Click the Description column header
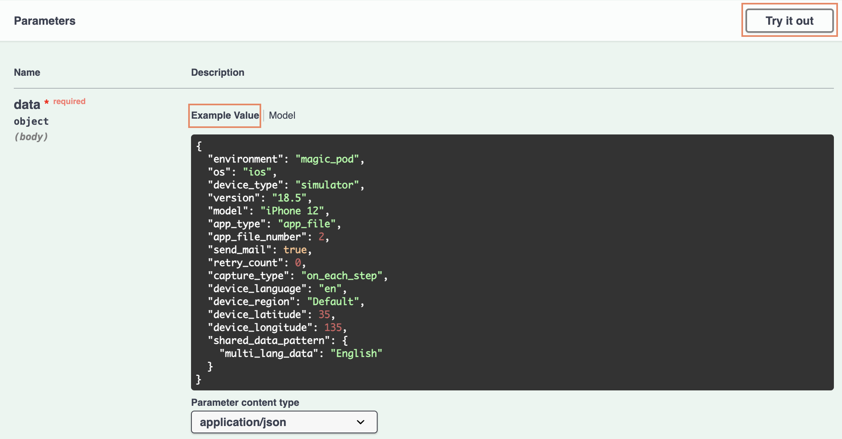This screenshot has width=842, height=439. point(218,72)
